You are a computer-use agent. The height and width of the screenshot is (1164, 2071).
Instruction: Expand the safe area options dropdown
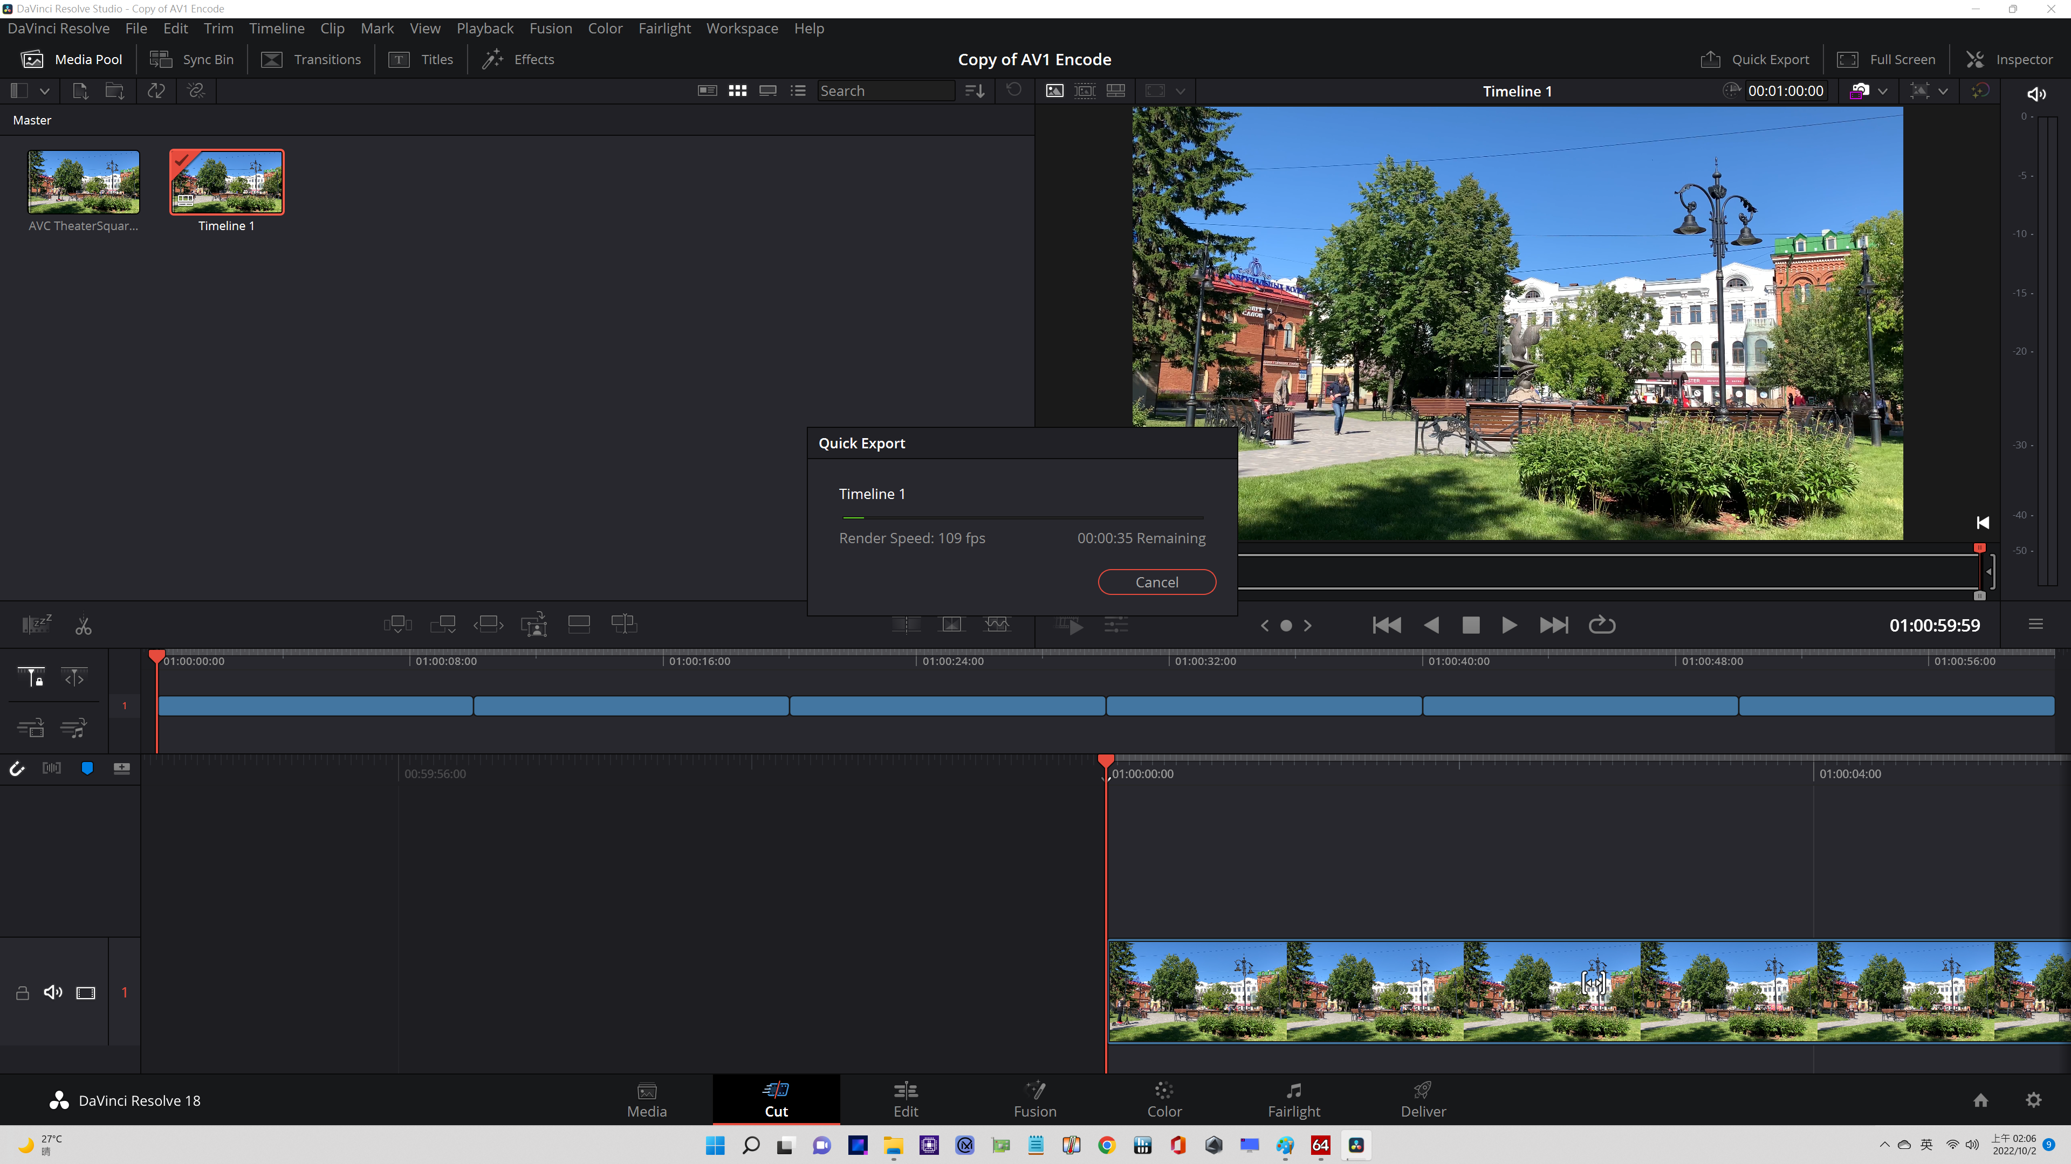coord(1943,91)
